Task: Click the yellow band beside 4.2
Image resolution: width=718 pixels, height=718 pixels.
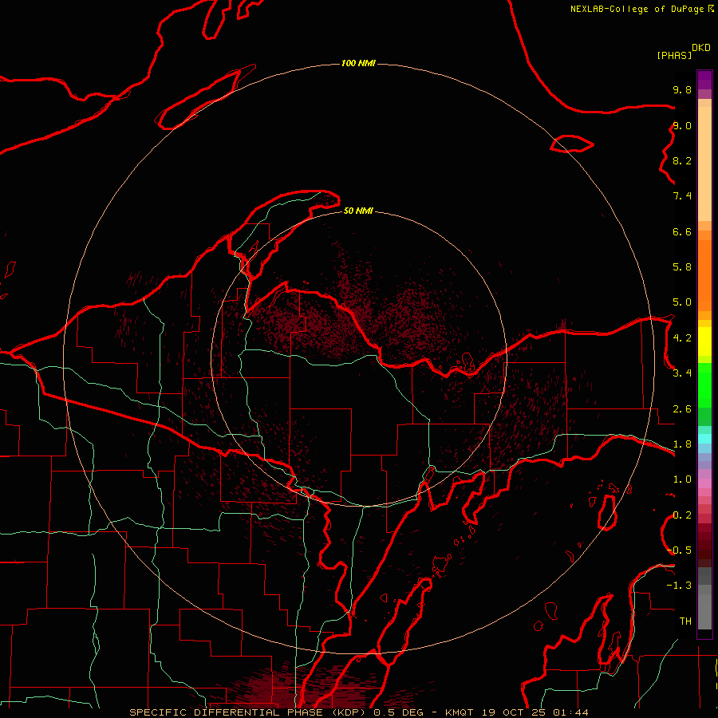Action: [704, 341]
